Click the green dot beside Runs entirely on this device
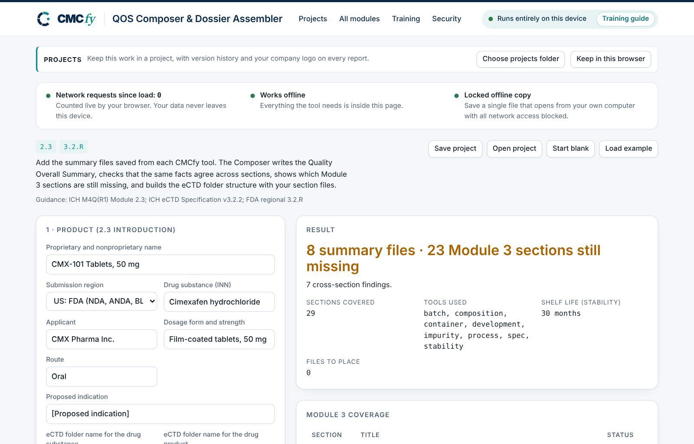Image resolution: width=694 pixels, height=444 pixels. [x=491, y=19]
